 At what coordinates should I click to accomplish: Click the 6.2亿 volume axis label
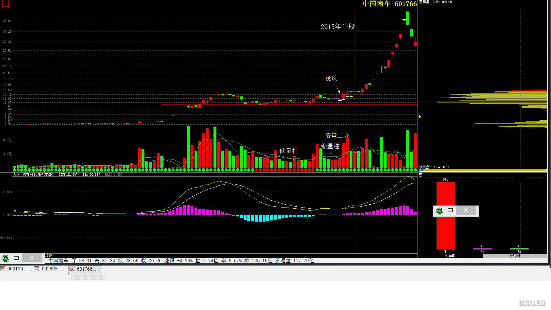tap(7, 140)
